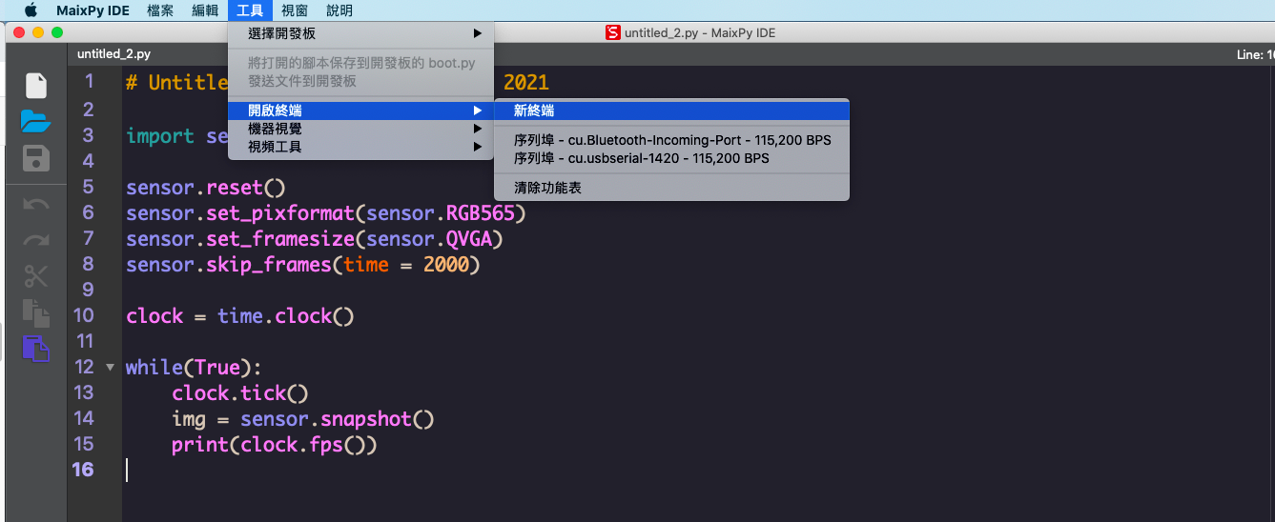Image resolution: width=1275 pixels, height=522 pixels.
Task: Expand the 視頻工具 submenu
Action: 360,147
